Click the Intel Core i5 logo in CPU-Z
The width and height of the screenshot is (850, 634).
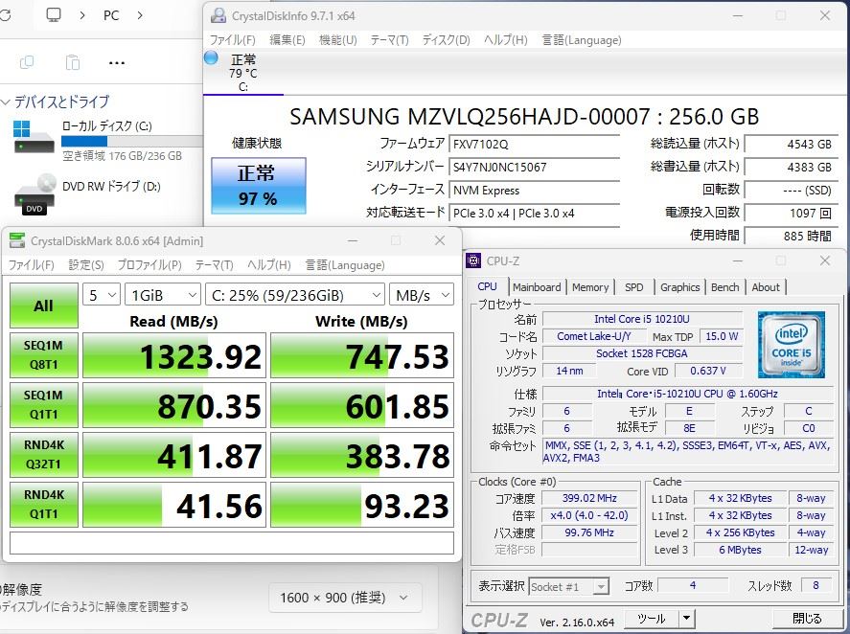(x=791, y=344)
